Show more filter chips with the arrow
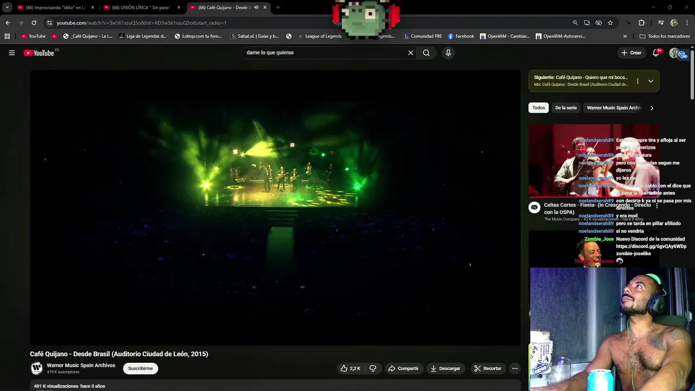The image size is (695, 391). [652, 108]
